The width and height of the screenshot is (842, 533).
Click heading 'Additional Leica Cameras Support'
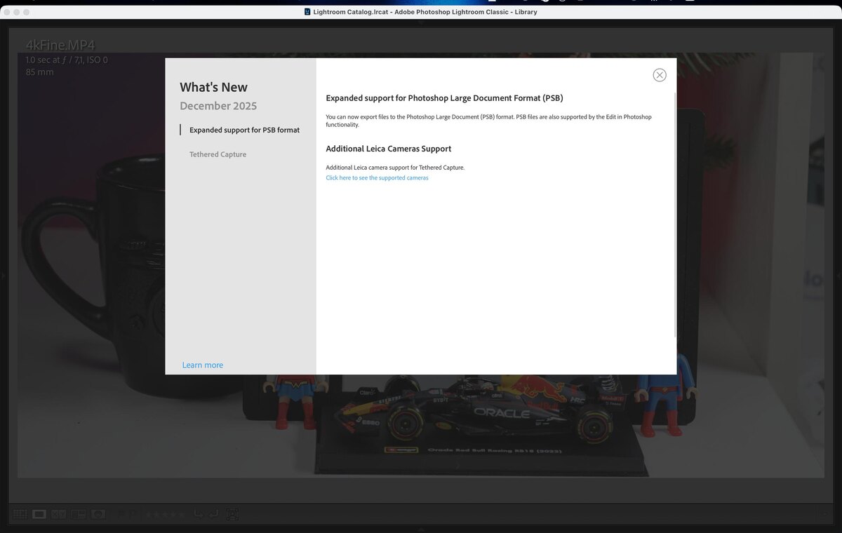click(x=389, y=149)
